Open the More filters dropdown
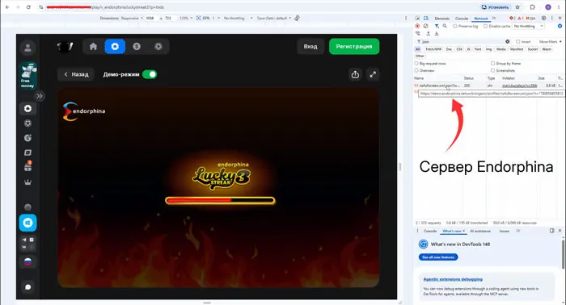Viewport: 566px width, 305px height. coord(550,42)
